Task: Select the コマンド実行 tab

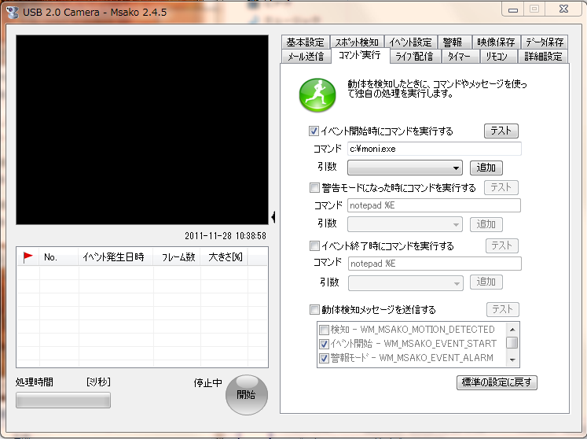Action: click(x=360, y=56)
